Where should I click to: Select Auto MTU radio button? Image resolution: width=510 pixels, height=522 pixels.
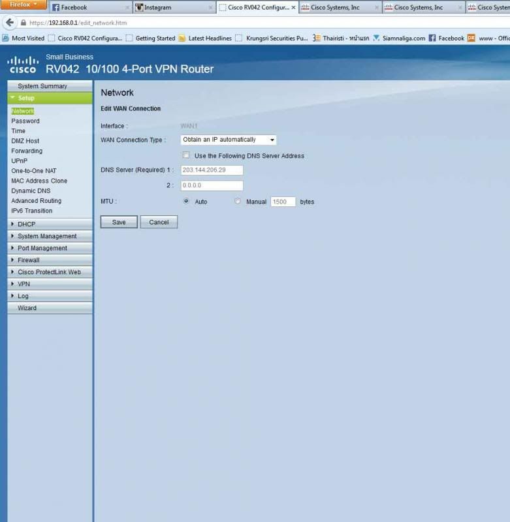coord(186,202)
